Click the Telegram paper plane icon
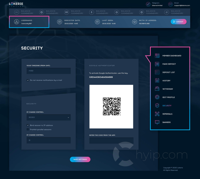The height and width of the screenshot is (179, 200). (148, 4)
